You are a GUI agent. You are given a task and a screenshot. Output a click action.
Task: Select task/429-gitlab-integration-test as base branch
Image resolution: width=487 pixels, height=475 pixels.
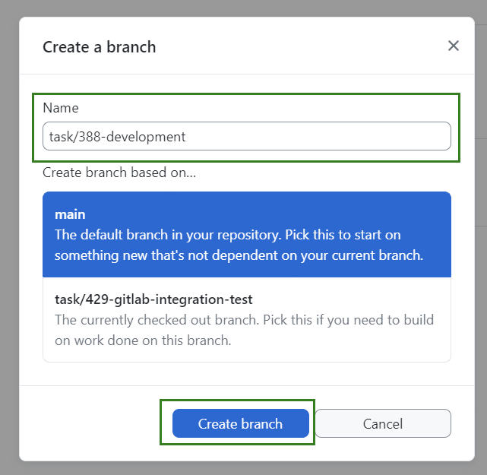pos(246,319)
